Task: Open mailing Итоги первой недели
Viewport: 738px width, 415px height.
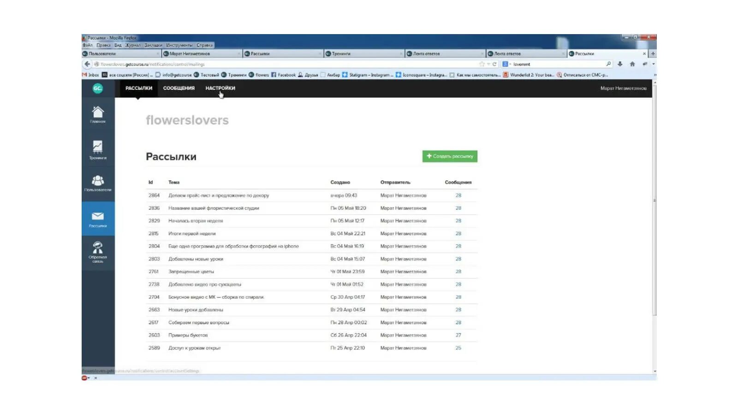Action: (192, 233)
